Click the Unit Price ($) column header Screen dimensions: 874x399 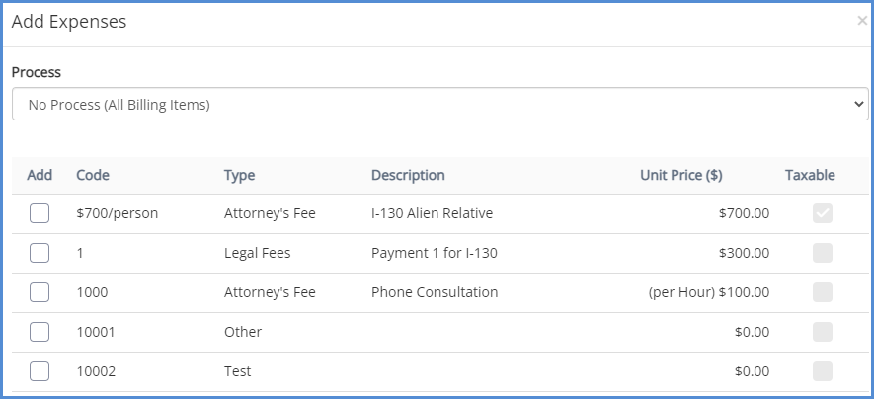click(680, 175)
